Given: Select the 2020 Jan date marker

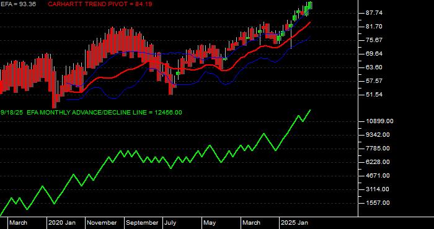Looking at the screenshot, I should click(62, 223).
